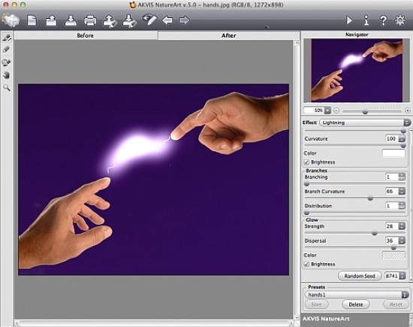Save the image using toolbar icon

click(x=71, y=20)
